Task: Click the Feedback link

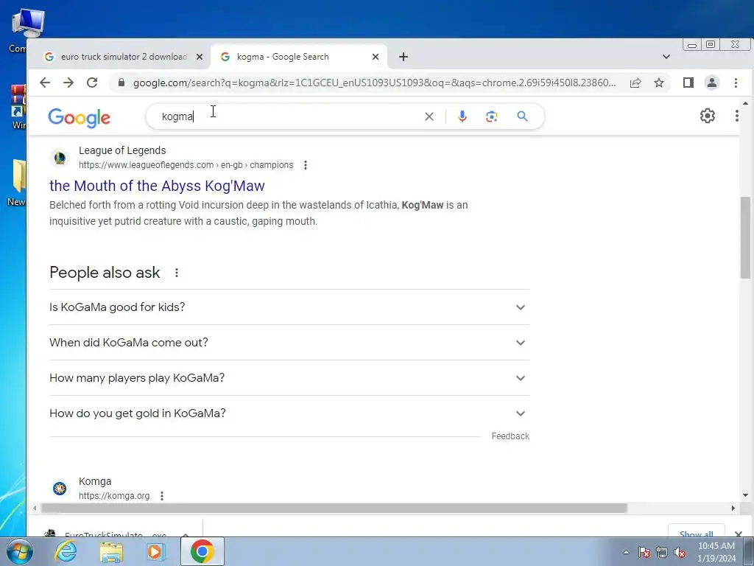Action: pos(510,436)
